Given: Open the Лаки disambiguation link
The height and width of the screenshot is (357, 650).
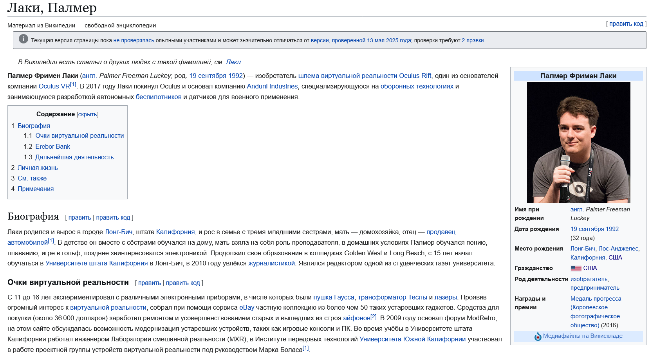Looking at the screenshot, I should click(233, 62).
